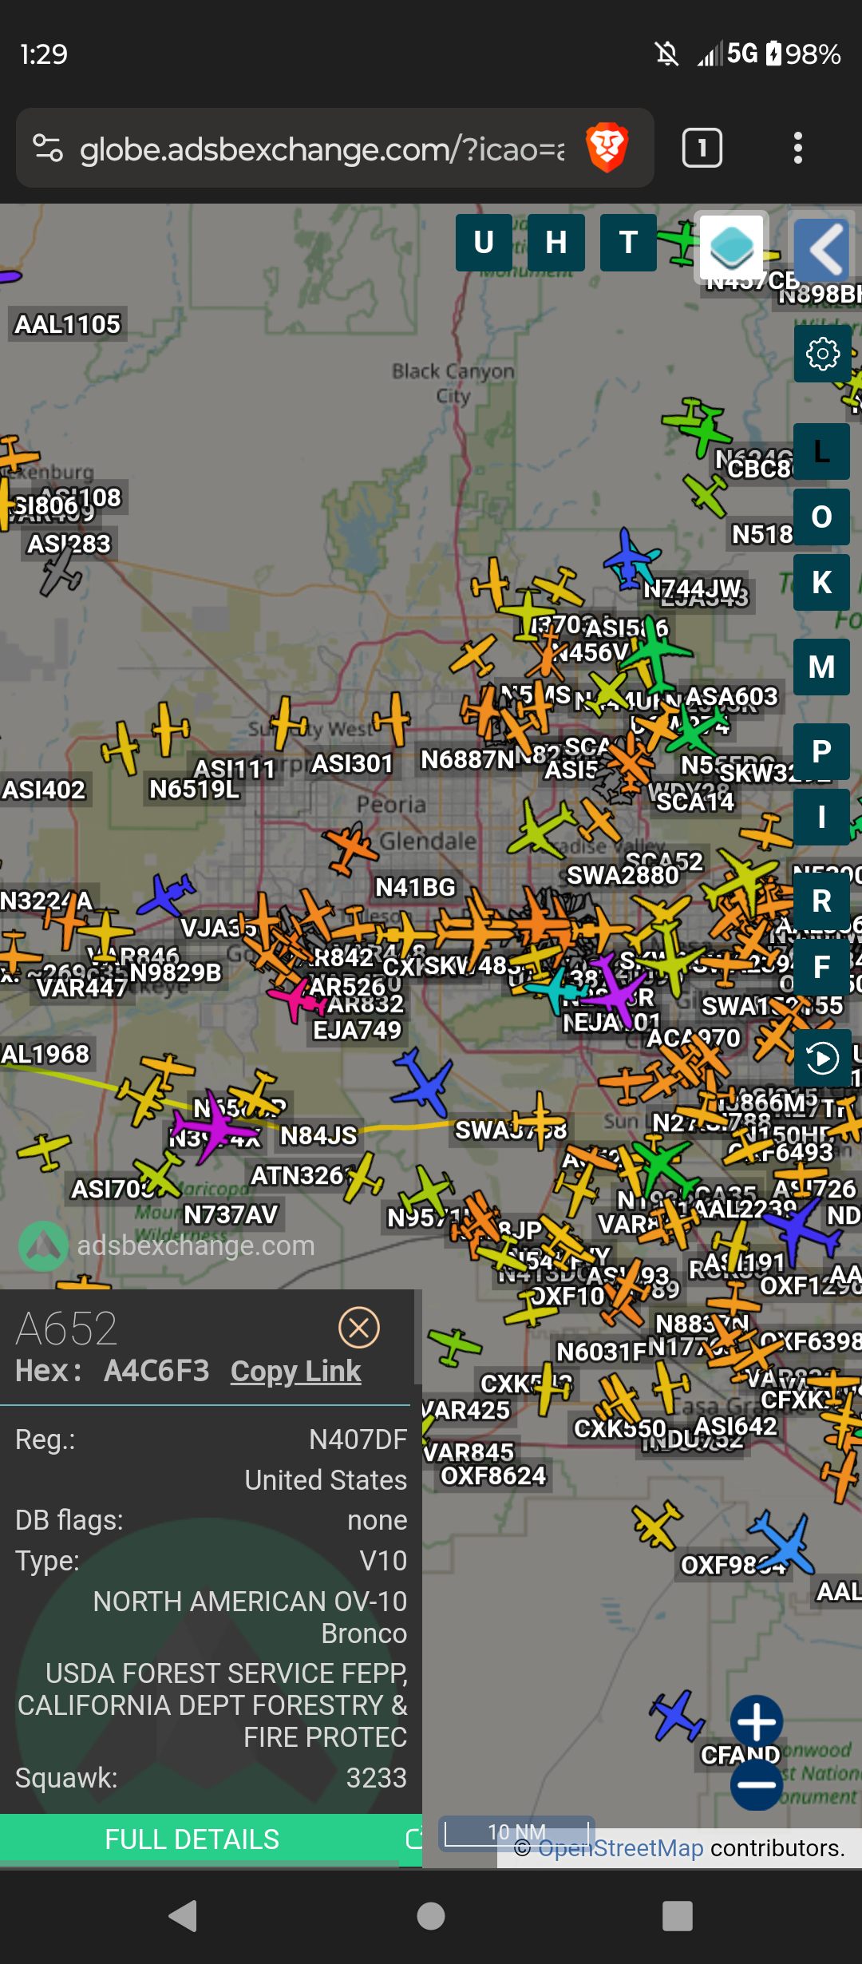Collapse sidebar using the left arrow icon
This screenshot has width=862, height=1964.
824,248
